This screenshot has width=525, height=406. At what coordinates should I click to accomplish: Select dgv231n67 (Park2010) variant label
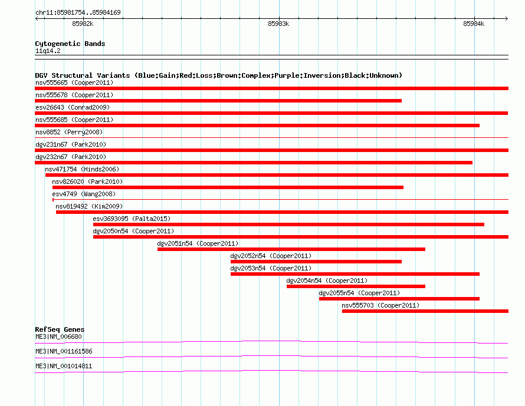click(71, 144)
